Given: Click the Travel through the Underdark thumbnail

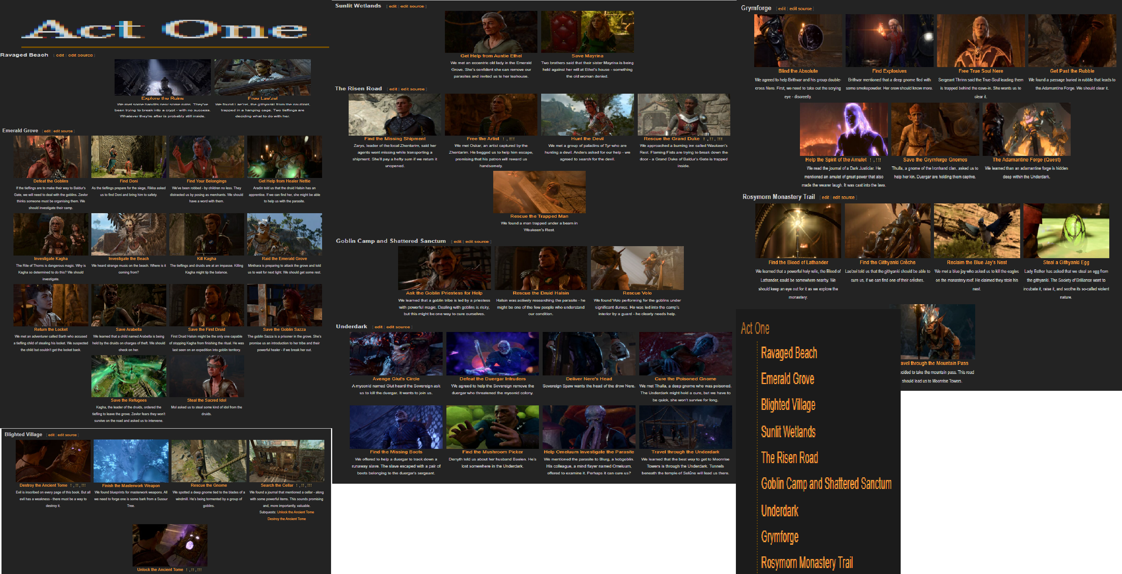Looking at the screenshot, I should tap(686, 427).
